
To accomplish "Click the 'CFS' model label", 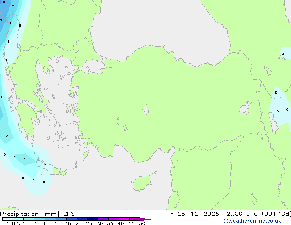I will 69,214.
